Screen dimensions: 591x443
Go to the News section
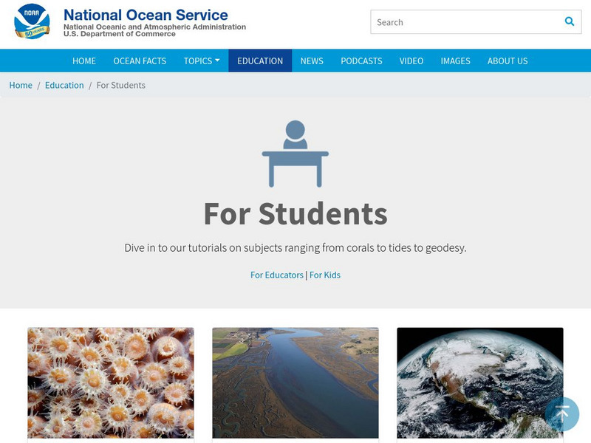[x=312, y=61]
